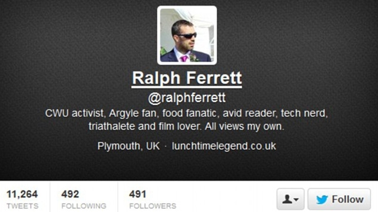Click the Twitter bird icon on Follow button
378x212 pixels.
pyautogui.click(x=322, y=200)
